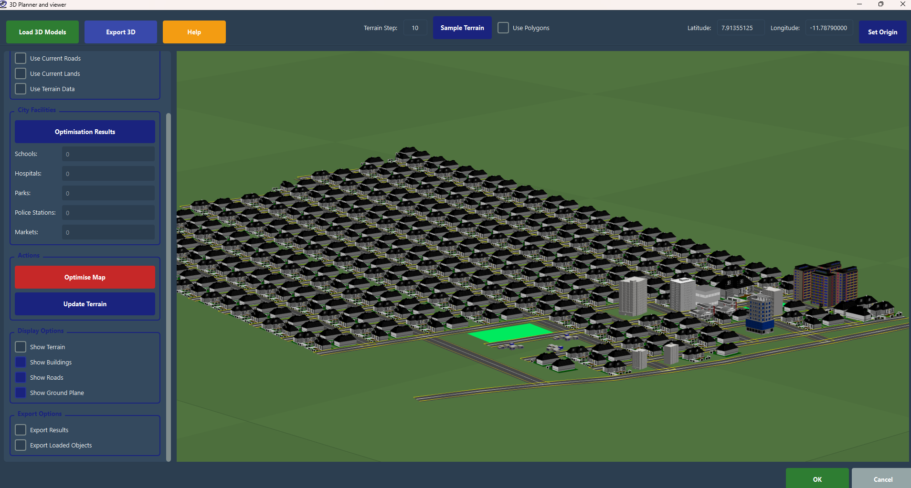Click the 'Display Options' group title
The height and width of the screenshot is (488, 911).
[41, 331]
